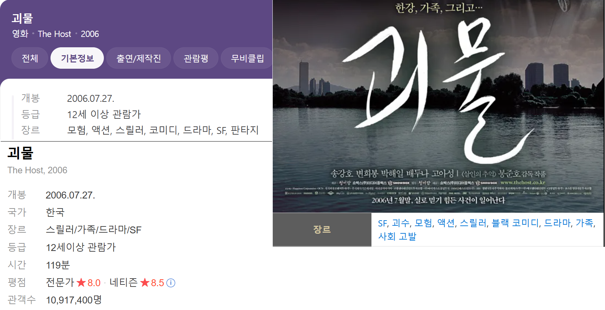Open the 출연/제작진 tab
605x310 pixels.
click(138, 58)
